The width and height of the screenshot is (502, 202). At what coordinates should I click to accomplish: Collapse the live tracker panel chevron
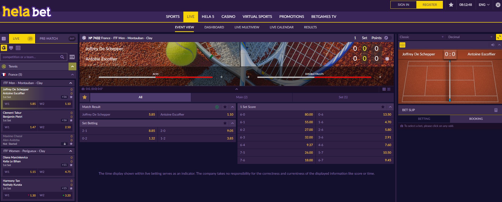[x=499, y=45]
